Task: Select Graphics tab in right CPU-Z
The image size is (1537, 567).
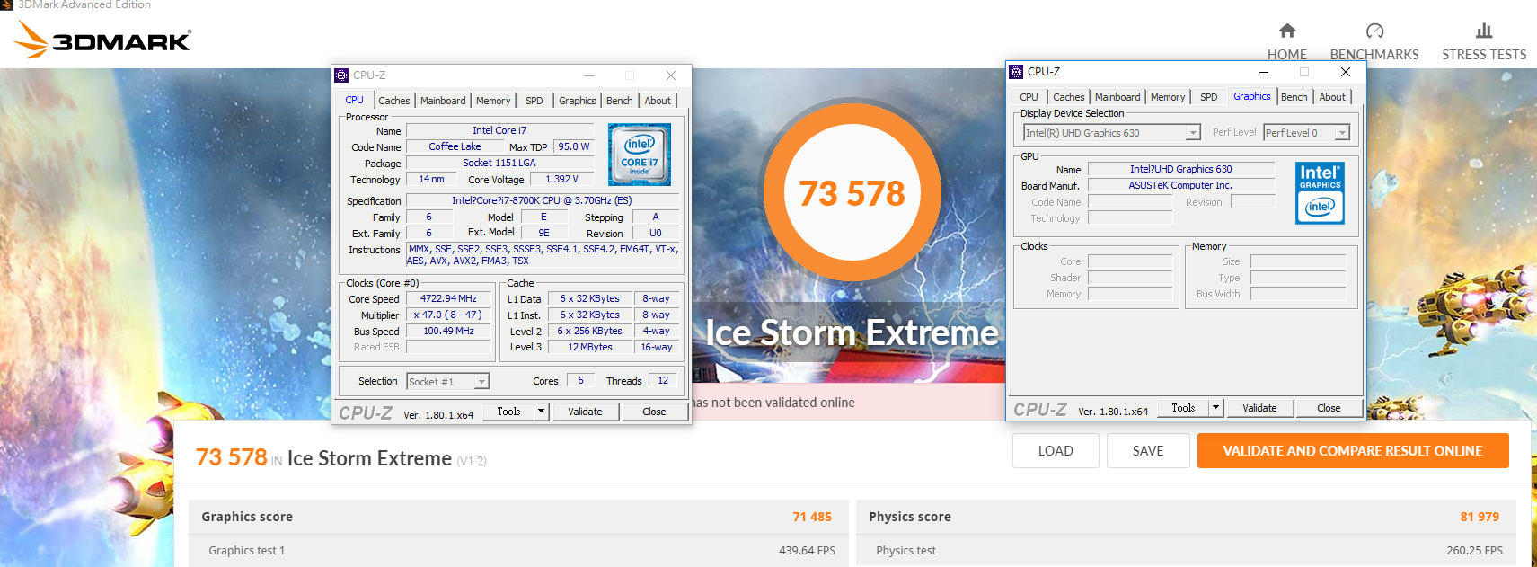Action: point(1252,96)
